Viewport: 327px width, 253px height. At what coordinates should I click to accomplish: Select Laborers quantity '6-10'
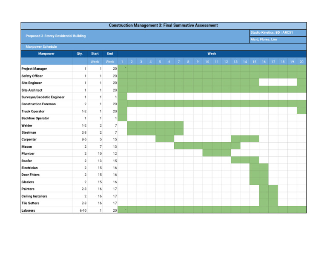tap(83, 210)
